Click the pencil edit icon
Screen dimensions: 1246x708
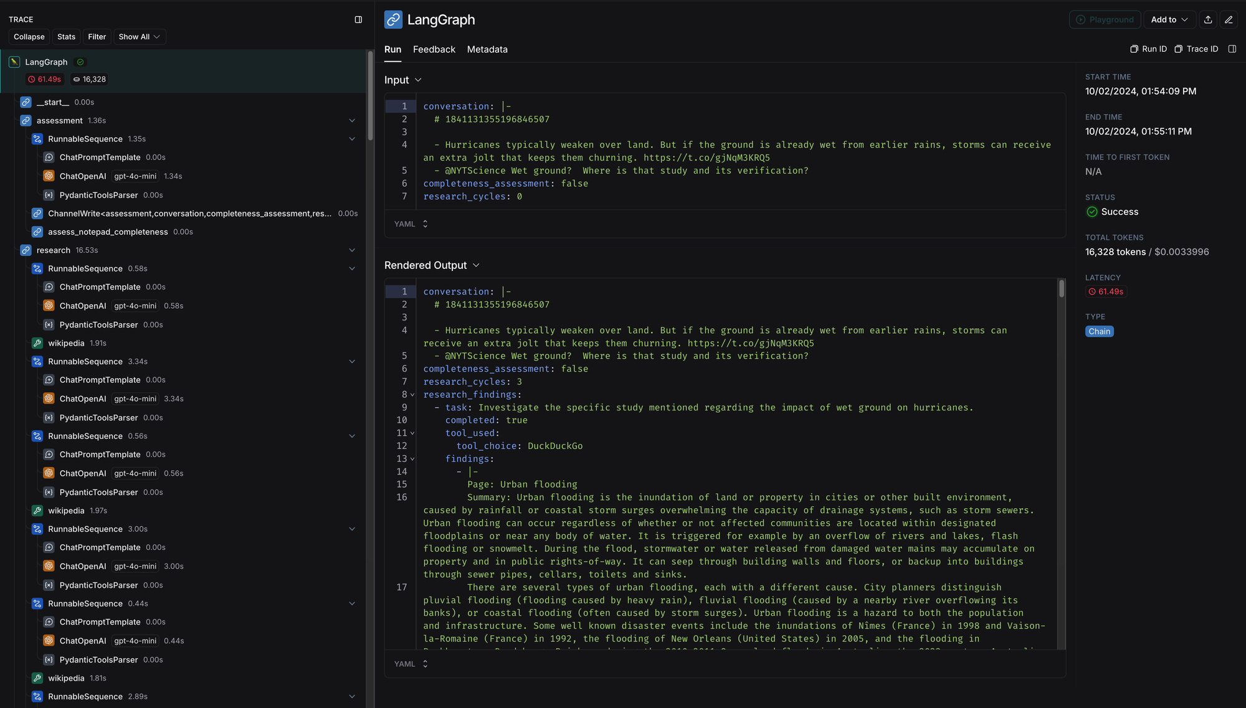[1229, 20]
